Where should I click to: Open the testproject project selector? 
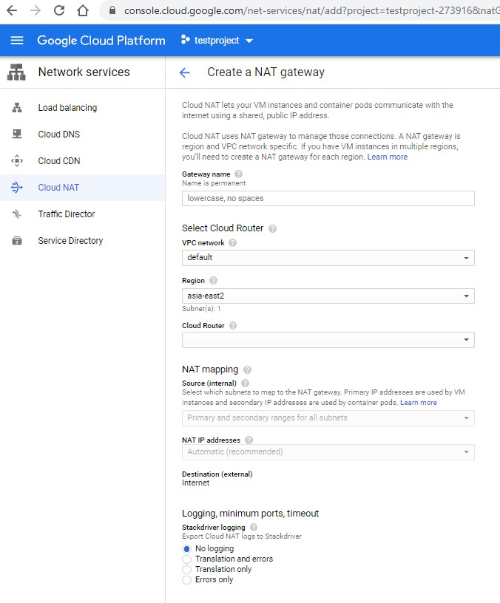217,41
